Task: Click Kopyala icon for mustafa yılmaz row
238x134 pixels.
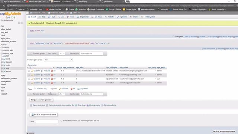Action: (42, 71)
